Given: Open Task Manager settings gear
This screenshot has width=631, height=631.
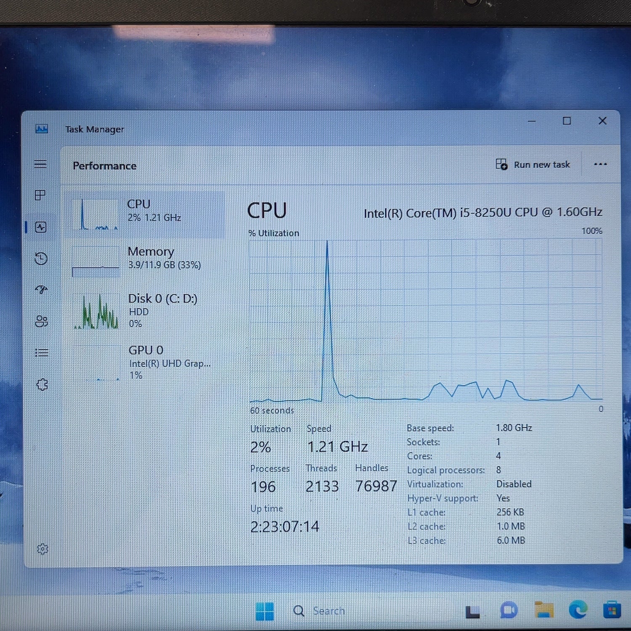Looking at the screenshot, I should tap(42, 549).
